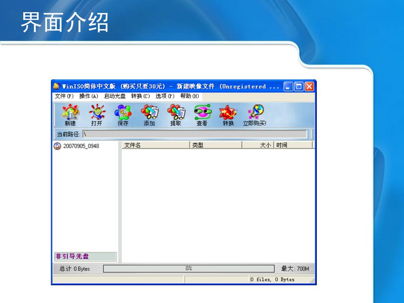Viewport: 404px width, 303px height.
Task: Click the 非引导光盘 status label
Action: [85, 256]
